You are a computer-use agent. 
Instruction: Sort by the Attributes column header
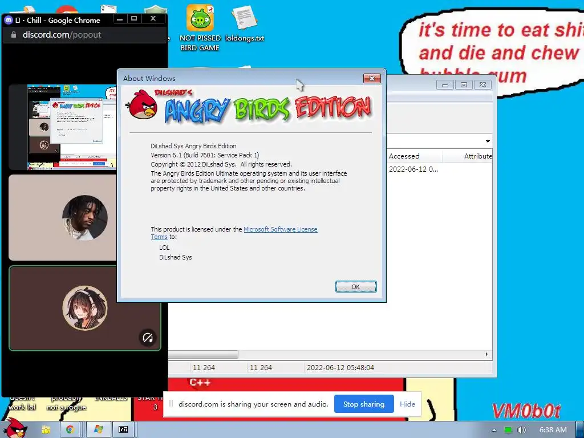468,156
